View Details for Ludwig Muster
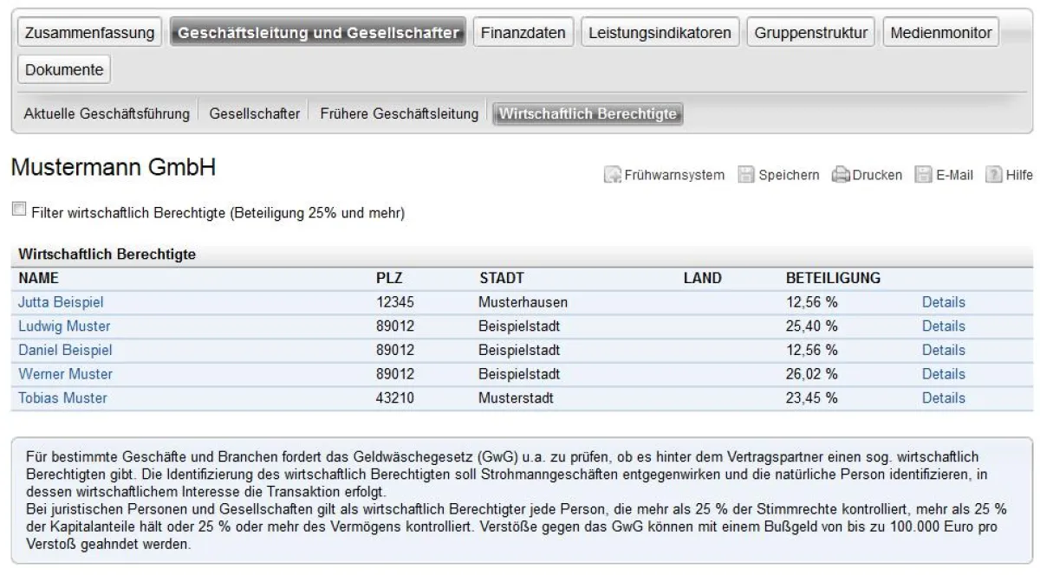This screenshot has height=575, width=1040. (943, 326)
